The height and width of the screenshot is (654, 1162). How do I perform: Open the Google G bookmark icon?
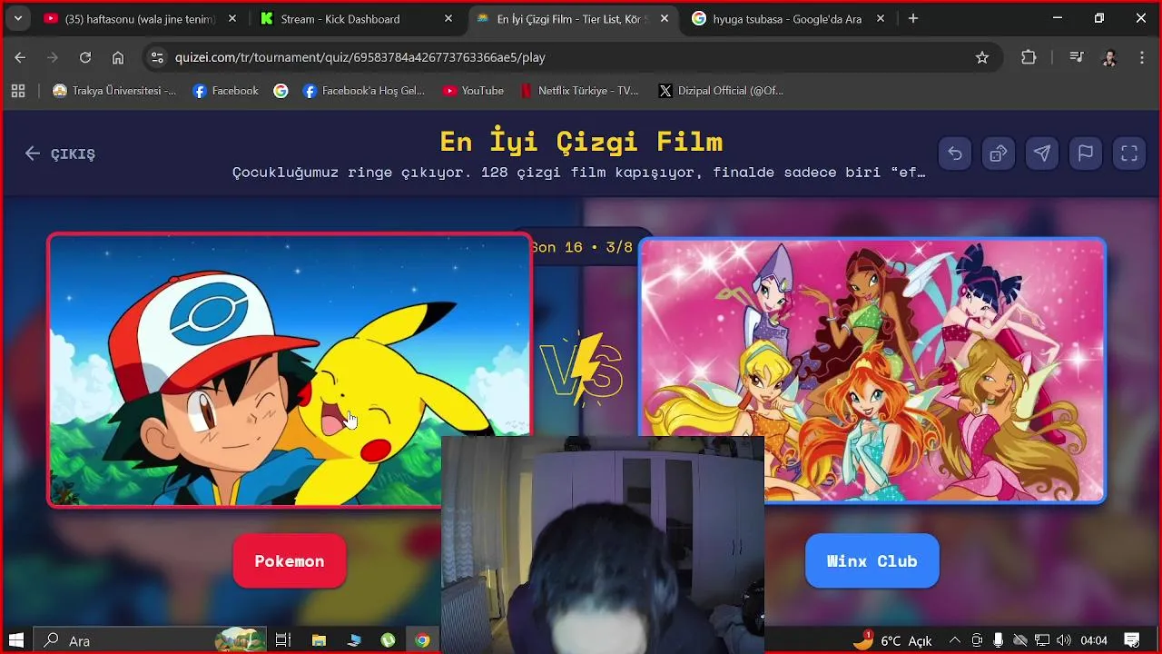281,91
